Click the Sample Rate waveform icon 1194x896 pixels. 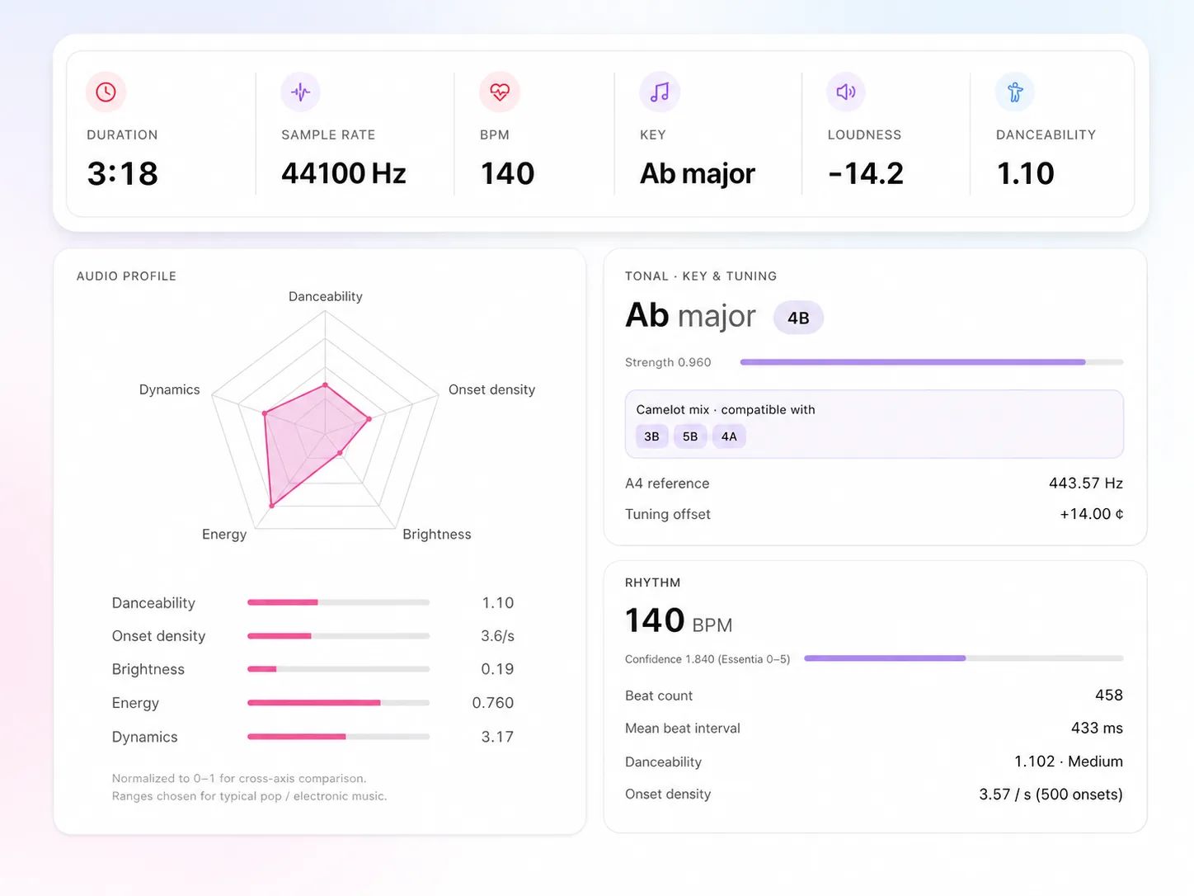(x=300, y=92)
